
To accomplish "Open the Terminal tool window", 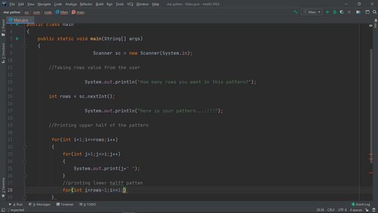I will (x=65, y=205).
